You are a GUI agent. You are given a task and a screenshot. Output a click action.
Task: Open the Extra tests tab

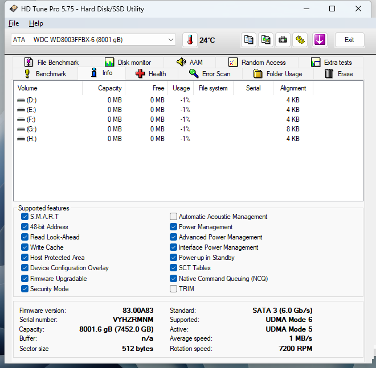(331, 63)
